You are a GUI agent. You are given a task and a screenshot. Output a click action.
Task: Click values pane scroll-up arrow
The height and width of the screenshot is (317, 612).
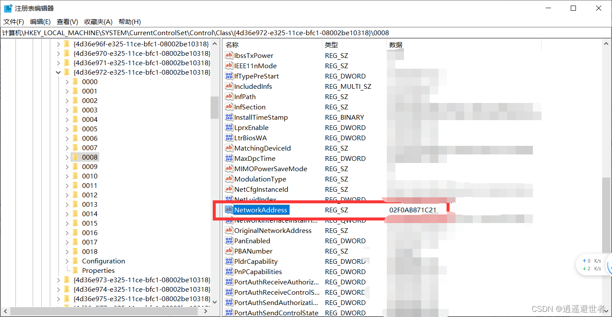click(x=606, y=44)
